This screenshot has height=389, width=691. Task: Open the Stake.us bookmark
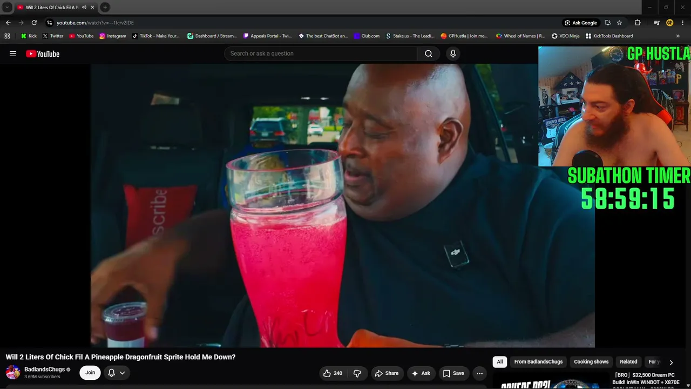click(x=410, y=36)
